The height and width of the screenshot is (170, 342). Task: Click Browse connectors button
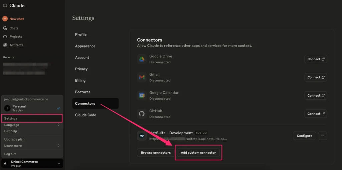pyautogui.click(x=156, y=153)
